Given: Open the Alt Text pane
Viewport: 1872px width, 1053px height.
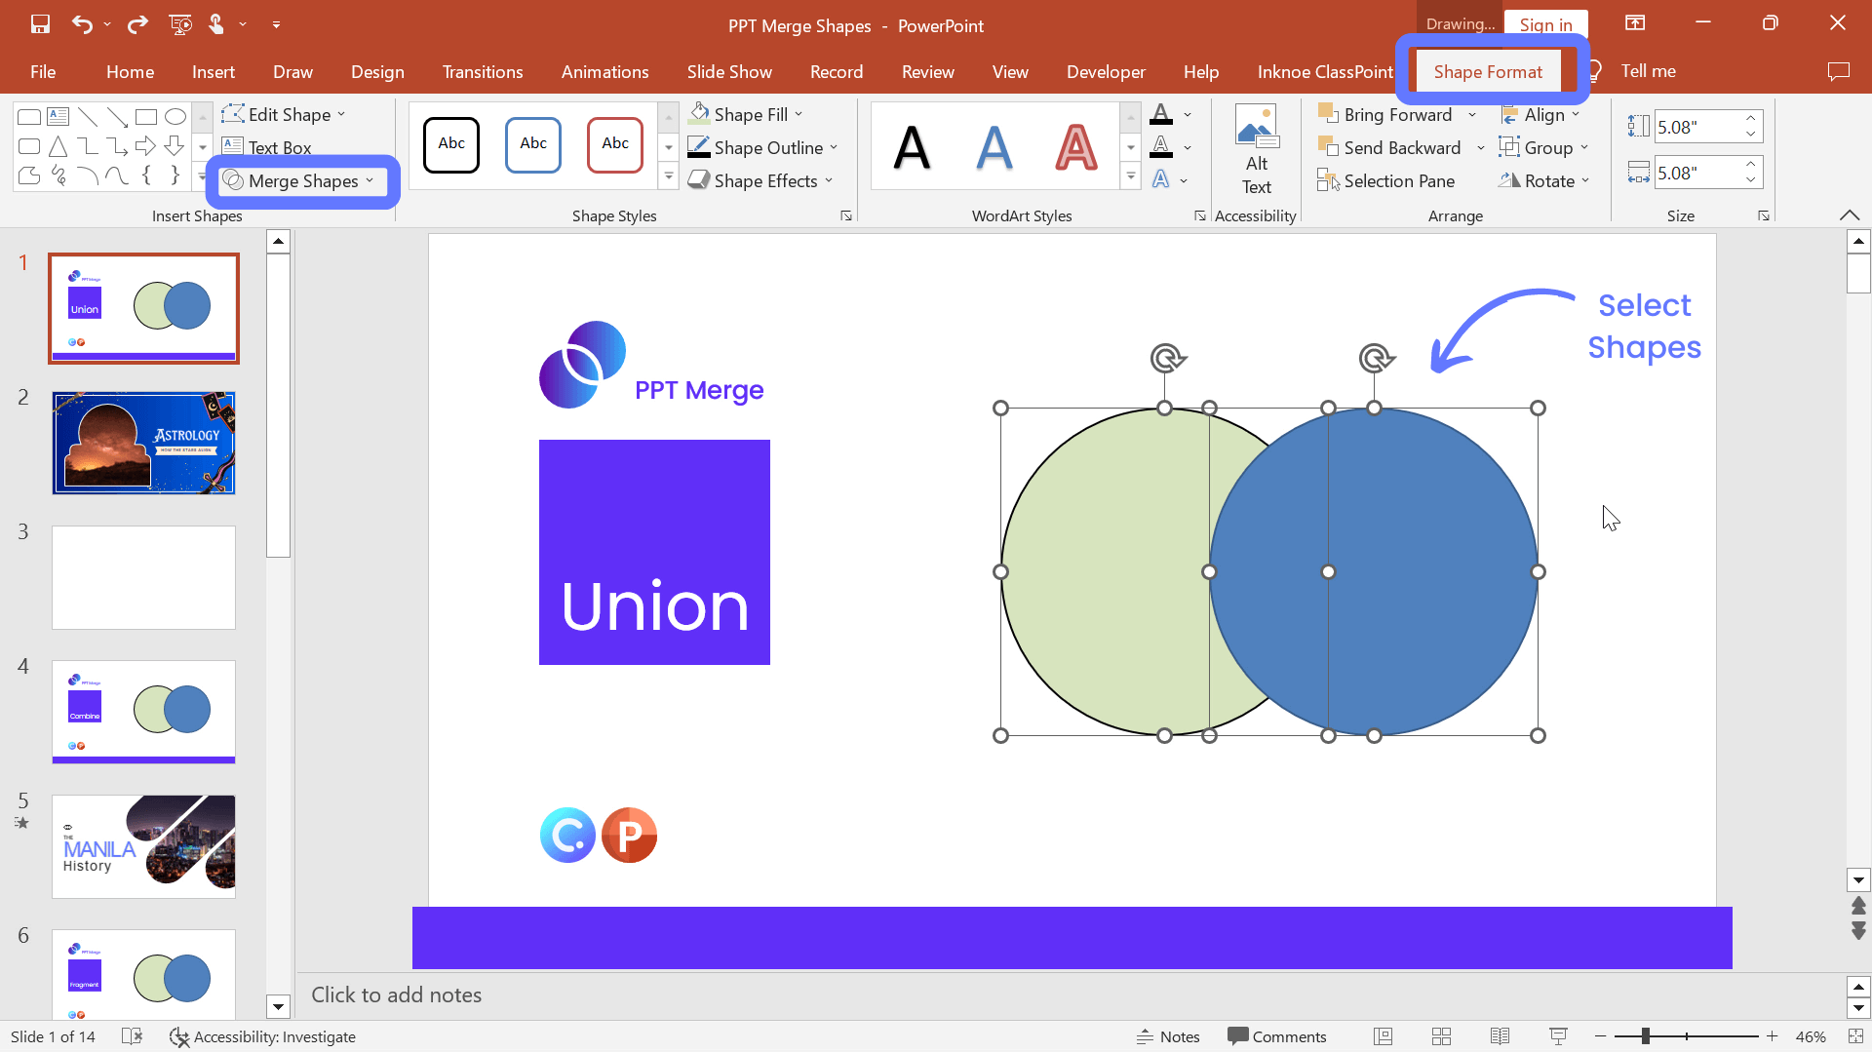Looking at the screenshot, I should (x=1258, y=148).
